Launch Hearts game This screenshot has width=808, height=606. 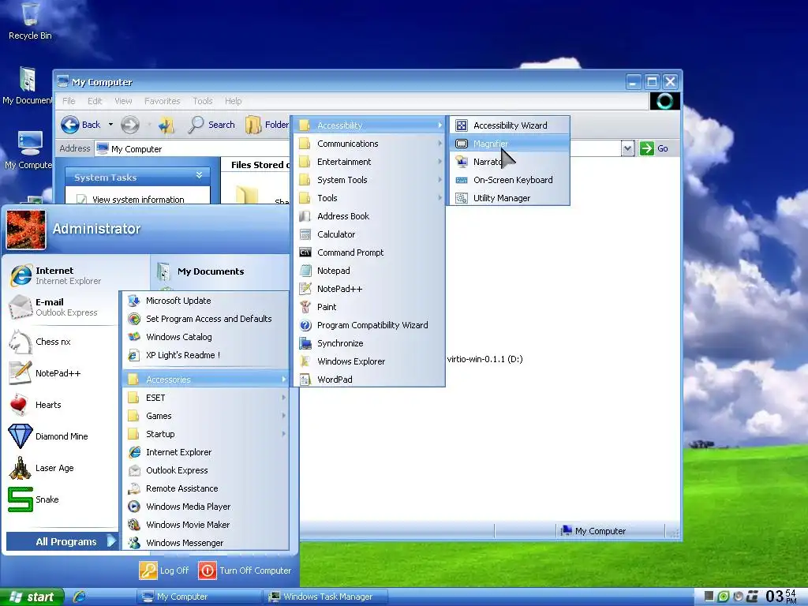click(x=62, y=405)
